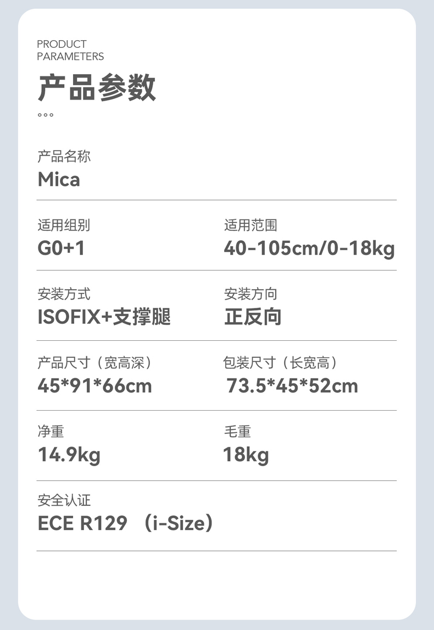The image size is (434, 630).
Task: Click the product name Mica
Action: coord(59,179)
